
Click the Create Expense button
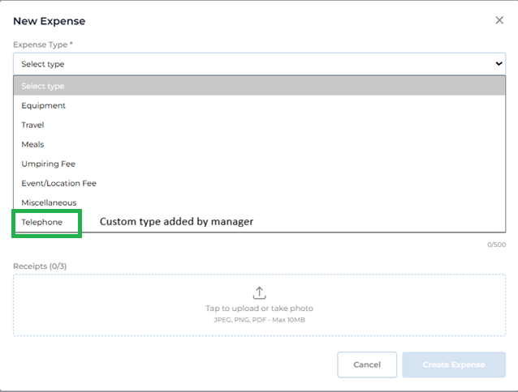coord(454,364)
